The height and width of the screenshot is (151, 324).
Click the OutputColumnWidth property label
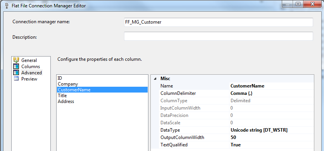click(182, 137)
